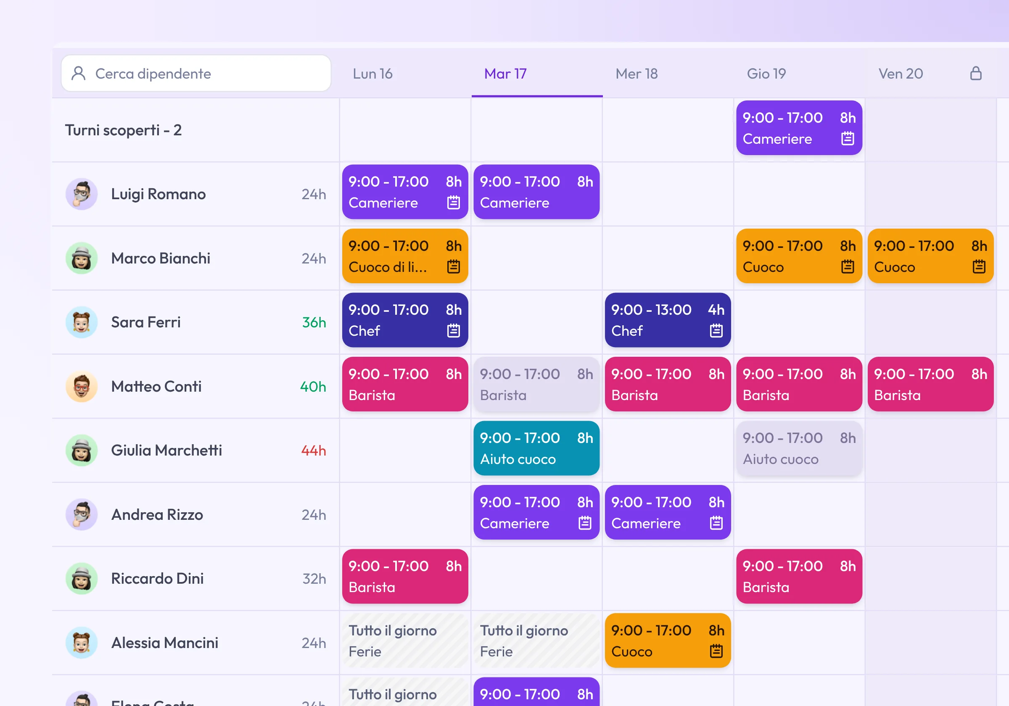Open Giulia Marchetti's greyed Thursday Aiuto cuoco shift
The image size is (1009, 706).
coord(799,448)
